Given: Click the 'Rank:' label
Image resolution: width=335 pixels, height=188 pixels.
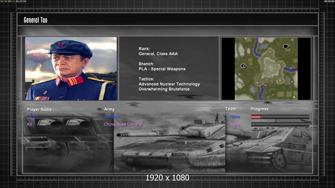Looking at the screenshot, I should [x=144, y=49].
